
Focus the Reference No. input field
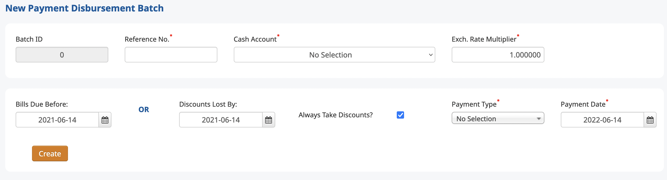click(x=171, y=55)
